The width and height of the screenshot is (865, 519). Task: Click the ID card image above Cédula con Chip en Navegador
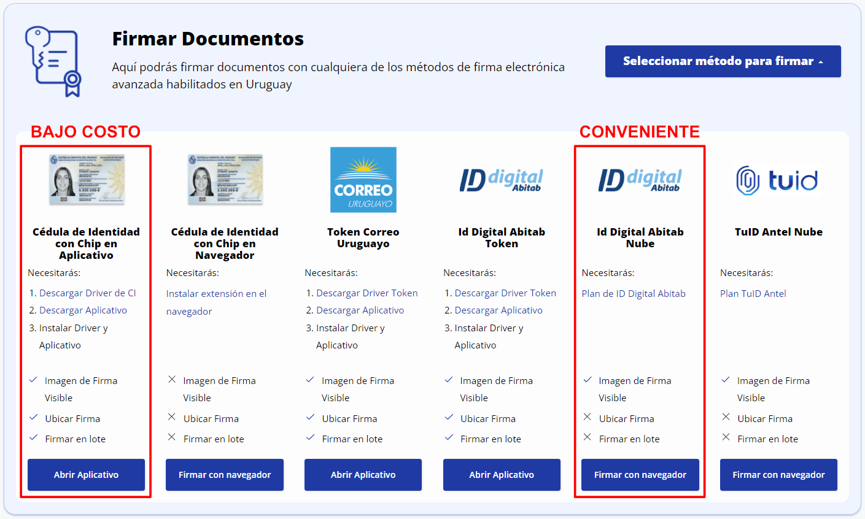tap(225, 179)
